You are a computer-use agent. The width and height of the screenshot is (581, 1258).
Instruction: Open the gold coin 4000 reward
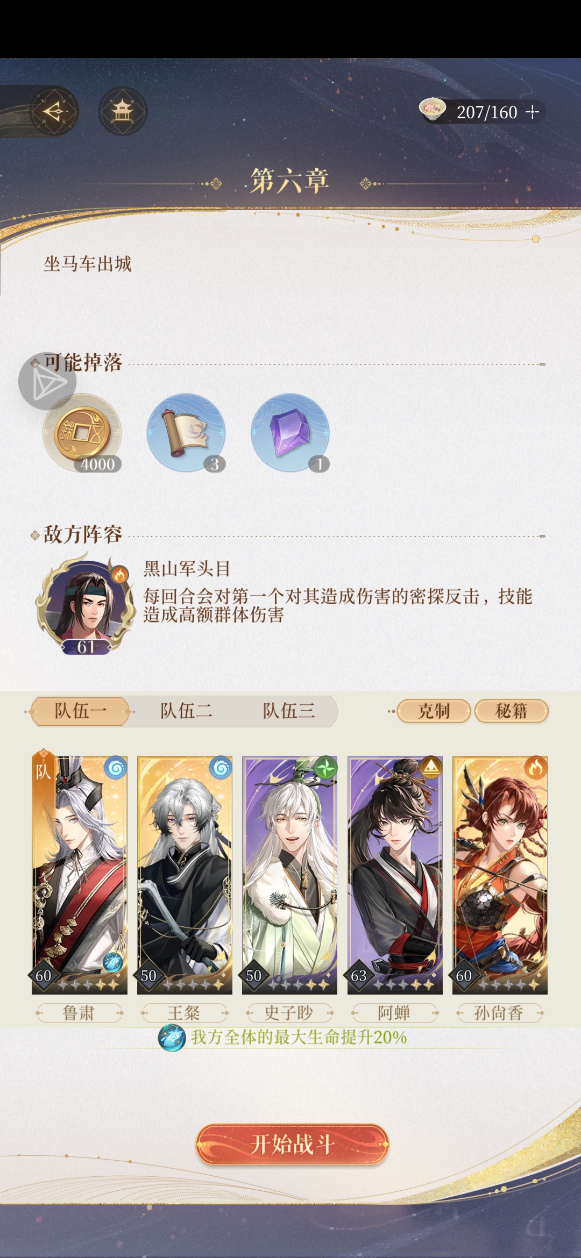(82, 433)
